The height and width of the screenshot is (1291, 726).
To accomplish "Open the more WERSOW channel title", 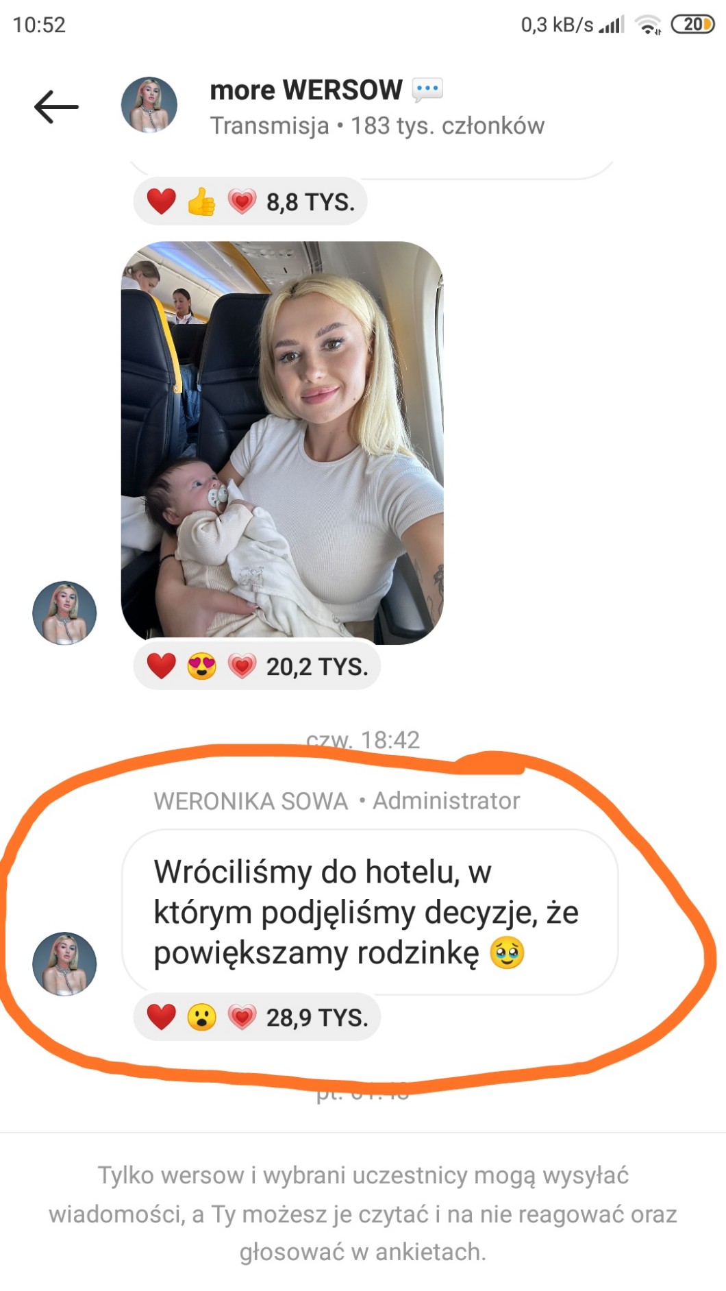I will coord(305,90).
